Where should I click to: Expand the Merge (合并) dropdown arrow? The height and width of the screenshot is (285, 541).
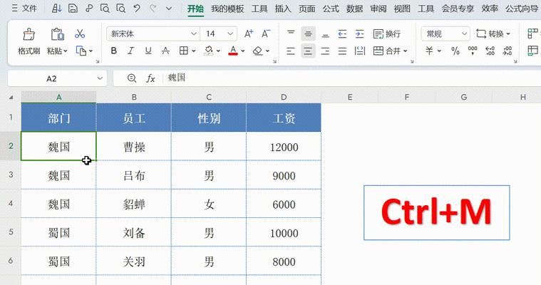click(x=405, y=51)
